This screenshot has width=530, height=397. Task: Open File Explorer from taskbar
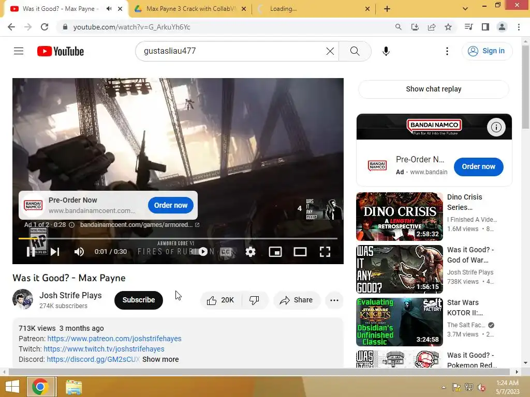73,387
